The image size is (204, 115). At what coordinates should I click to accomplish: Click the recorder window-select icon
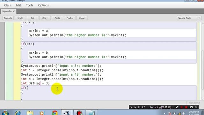135,107
